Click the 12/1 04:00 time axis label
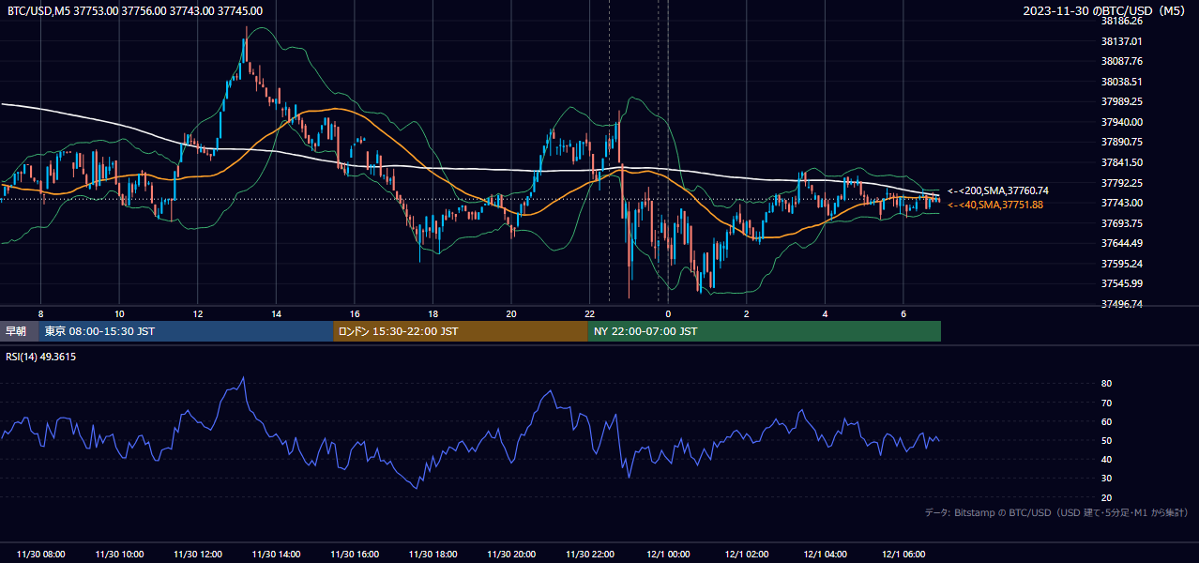1199x563 pixels. [x=826, y=555]
